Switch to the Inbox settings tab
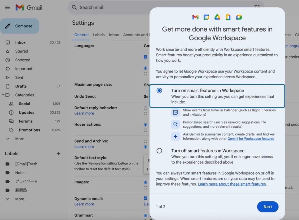Image resolution: width=299 pixels, height=220 pixels. tap(114, 35)
